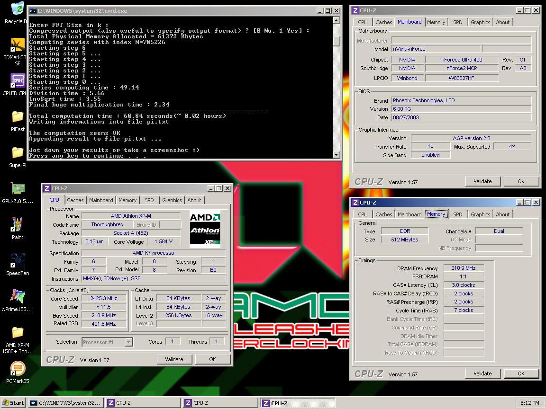Image resolution: width=546 pixels, height=409 pixels.
Task: Select Graphics tab in Mainboard window
Action: point(481,22)
